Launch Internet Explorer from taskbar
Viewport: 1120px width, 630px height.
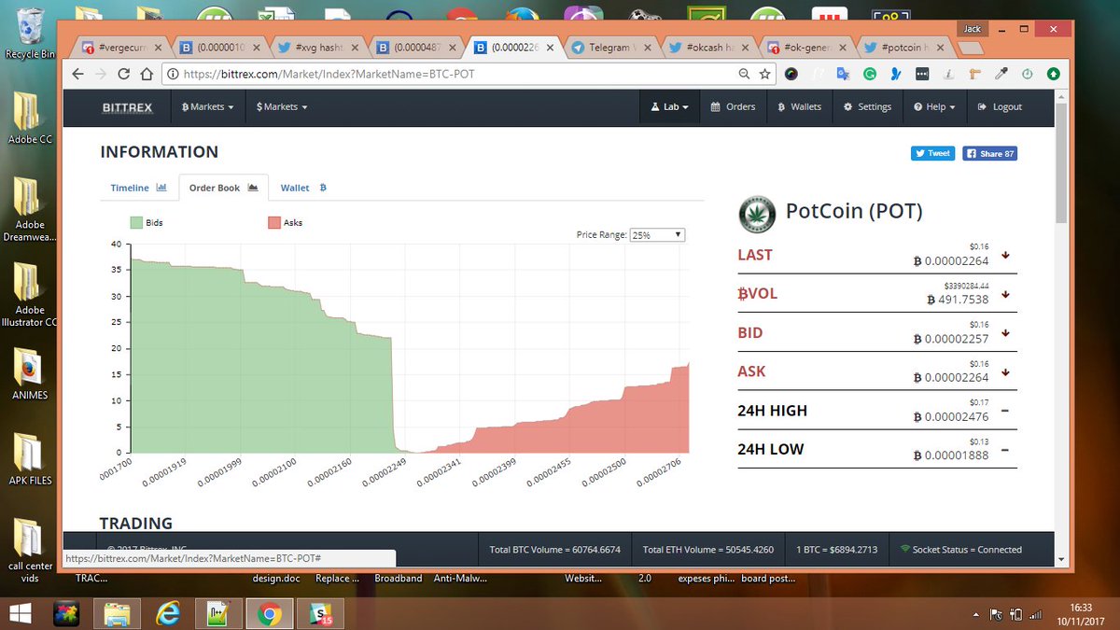point(170,614)
